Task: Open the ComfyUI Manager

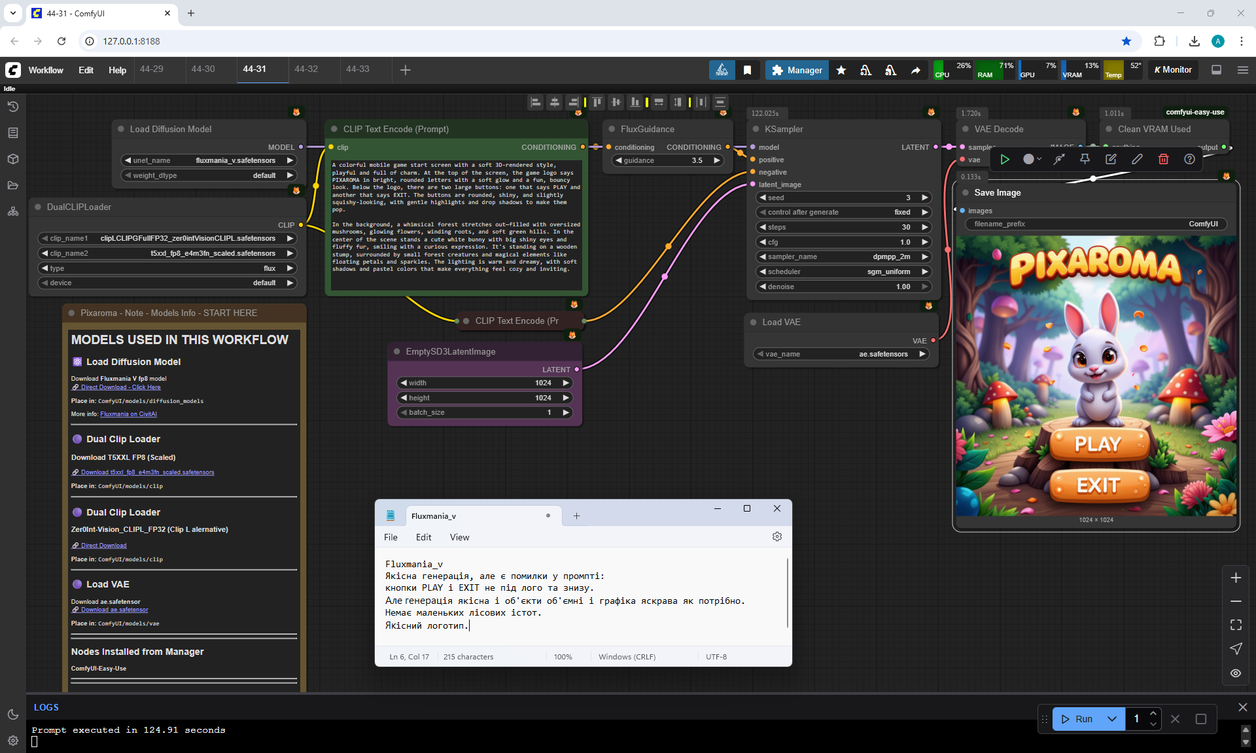Action: click(x=796, y=70)
